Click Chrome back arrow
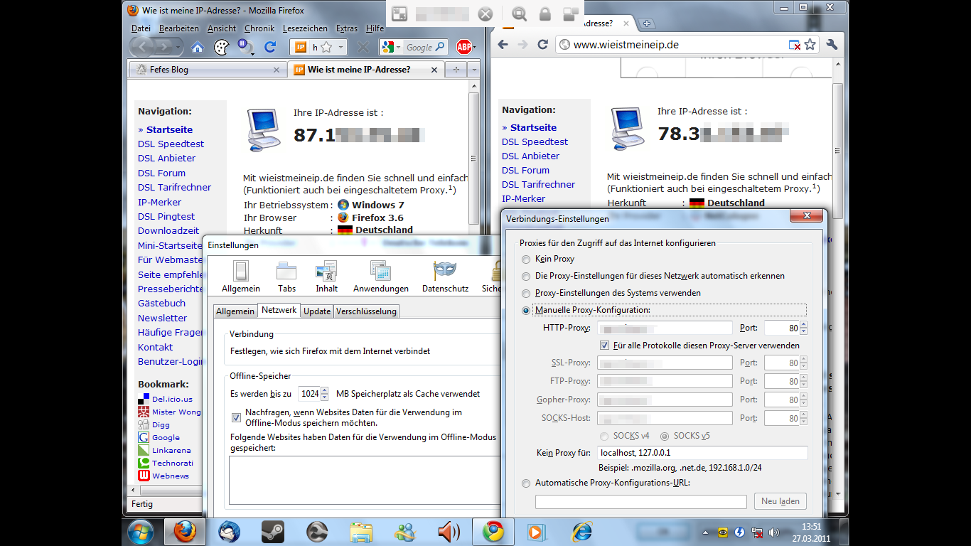The width and height of the screenshot is (971, 546). tap(503, 44)
